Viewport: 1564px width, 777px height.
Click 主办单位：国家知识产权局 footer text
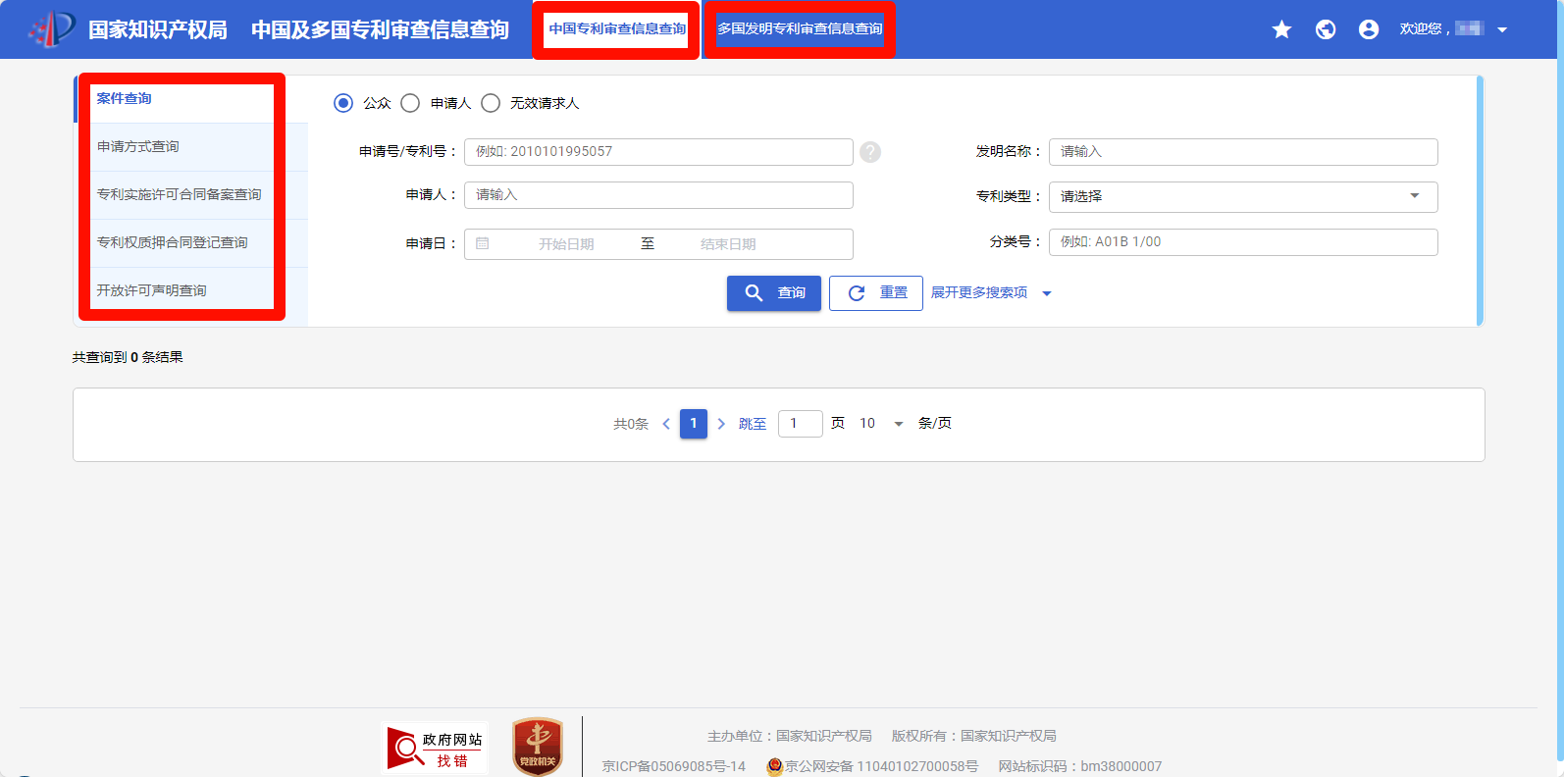[x=790, y=736]
